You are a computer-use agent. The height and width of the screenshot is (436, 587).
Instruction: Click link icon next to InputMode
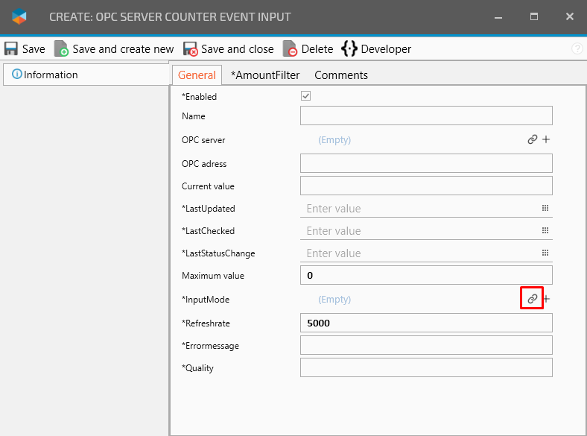point(532,299)
